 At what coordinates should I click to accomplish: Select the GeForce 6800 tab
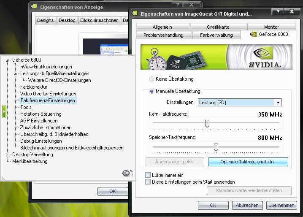coord(269,35)
